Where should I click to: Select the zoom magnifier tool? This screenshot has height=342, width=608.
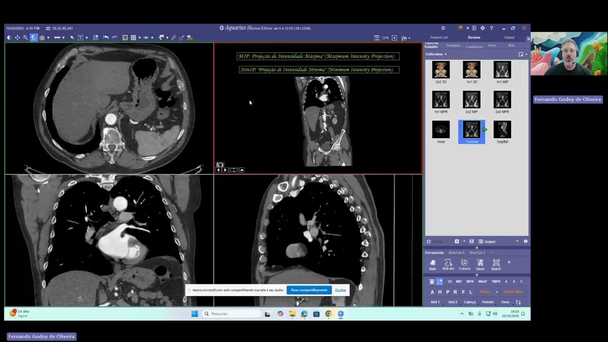click(26, 38)
